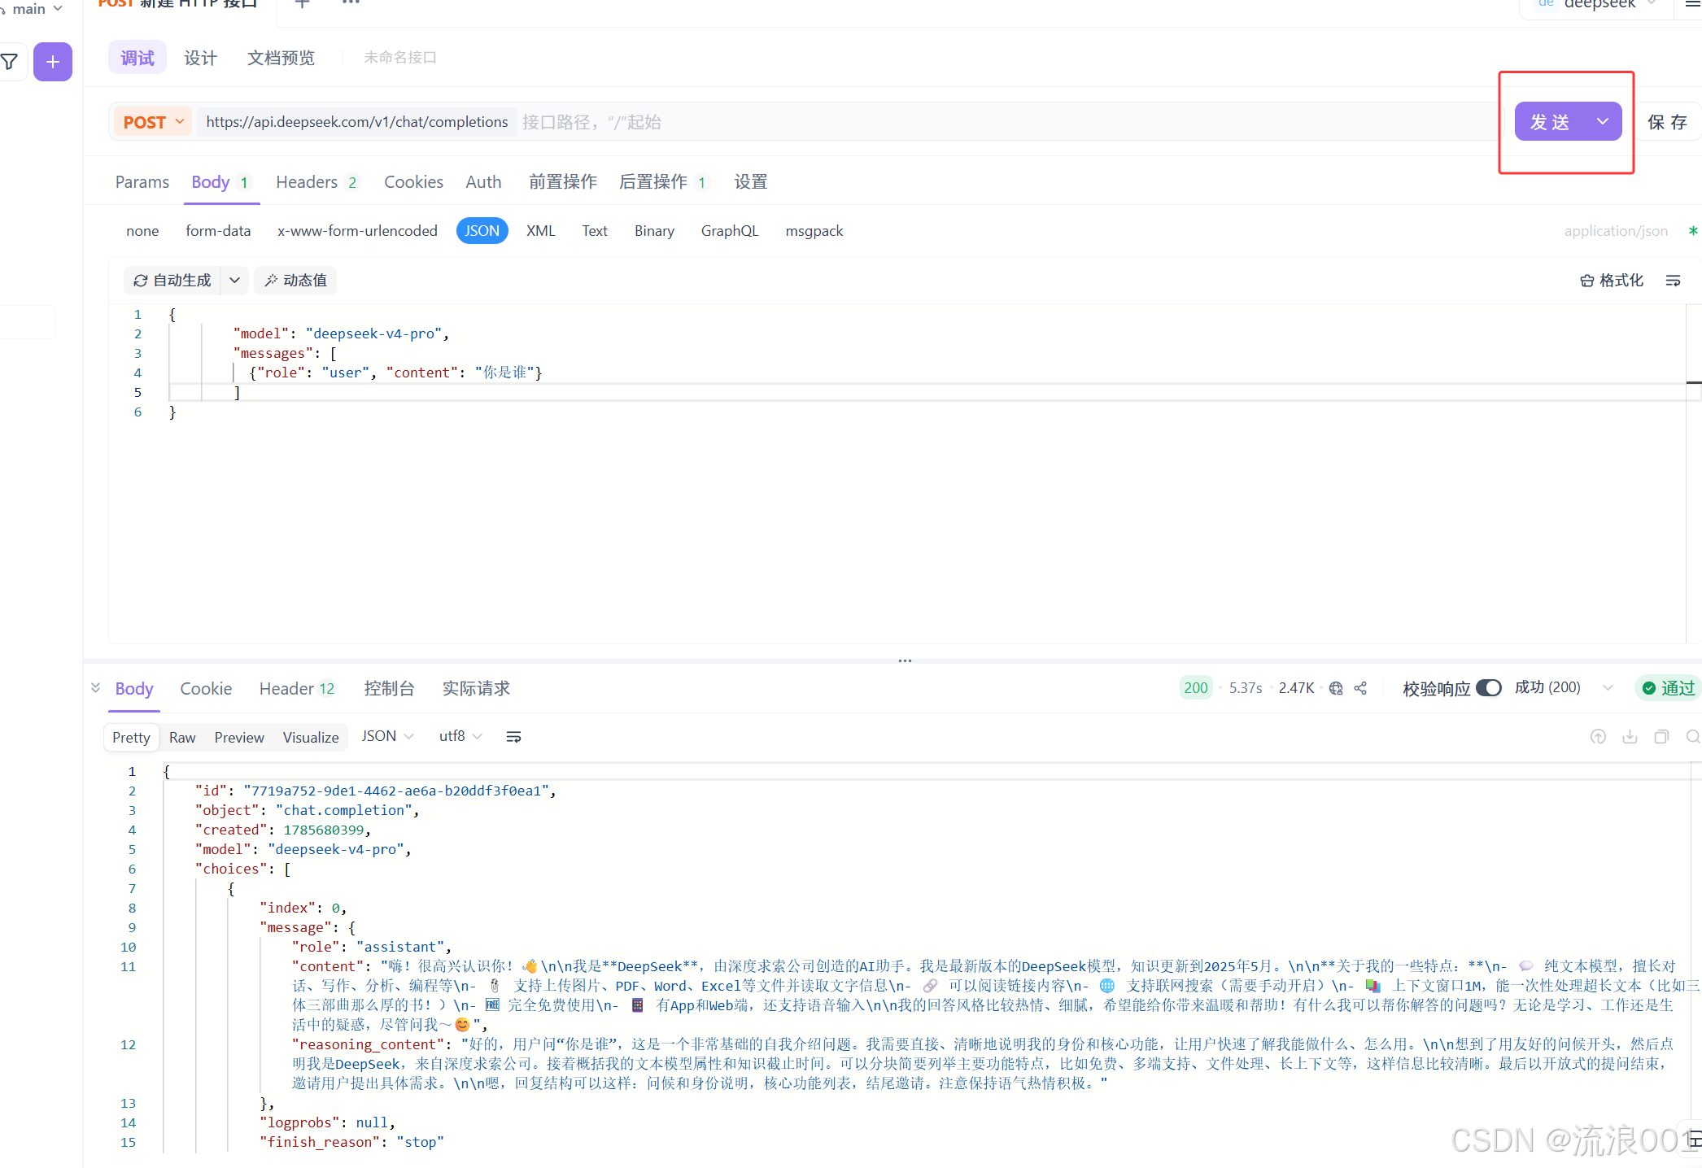
Task: Open the response Cookie tab
Action: (206, 689)
